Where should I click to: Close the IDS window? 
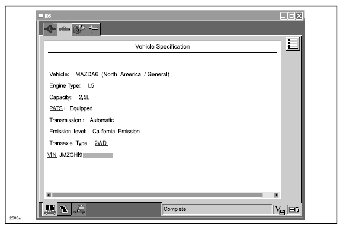(299, 16)
